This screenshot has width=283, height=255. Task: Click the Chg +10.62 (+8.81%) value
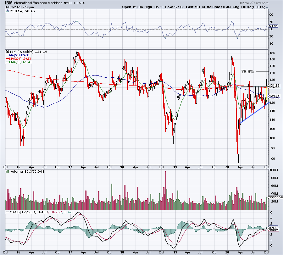[249, 7]
